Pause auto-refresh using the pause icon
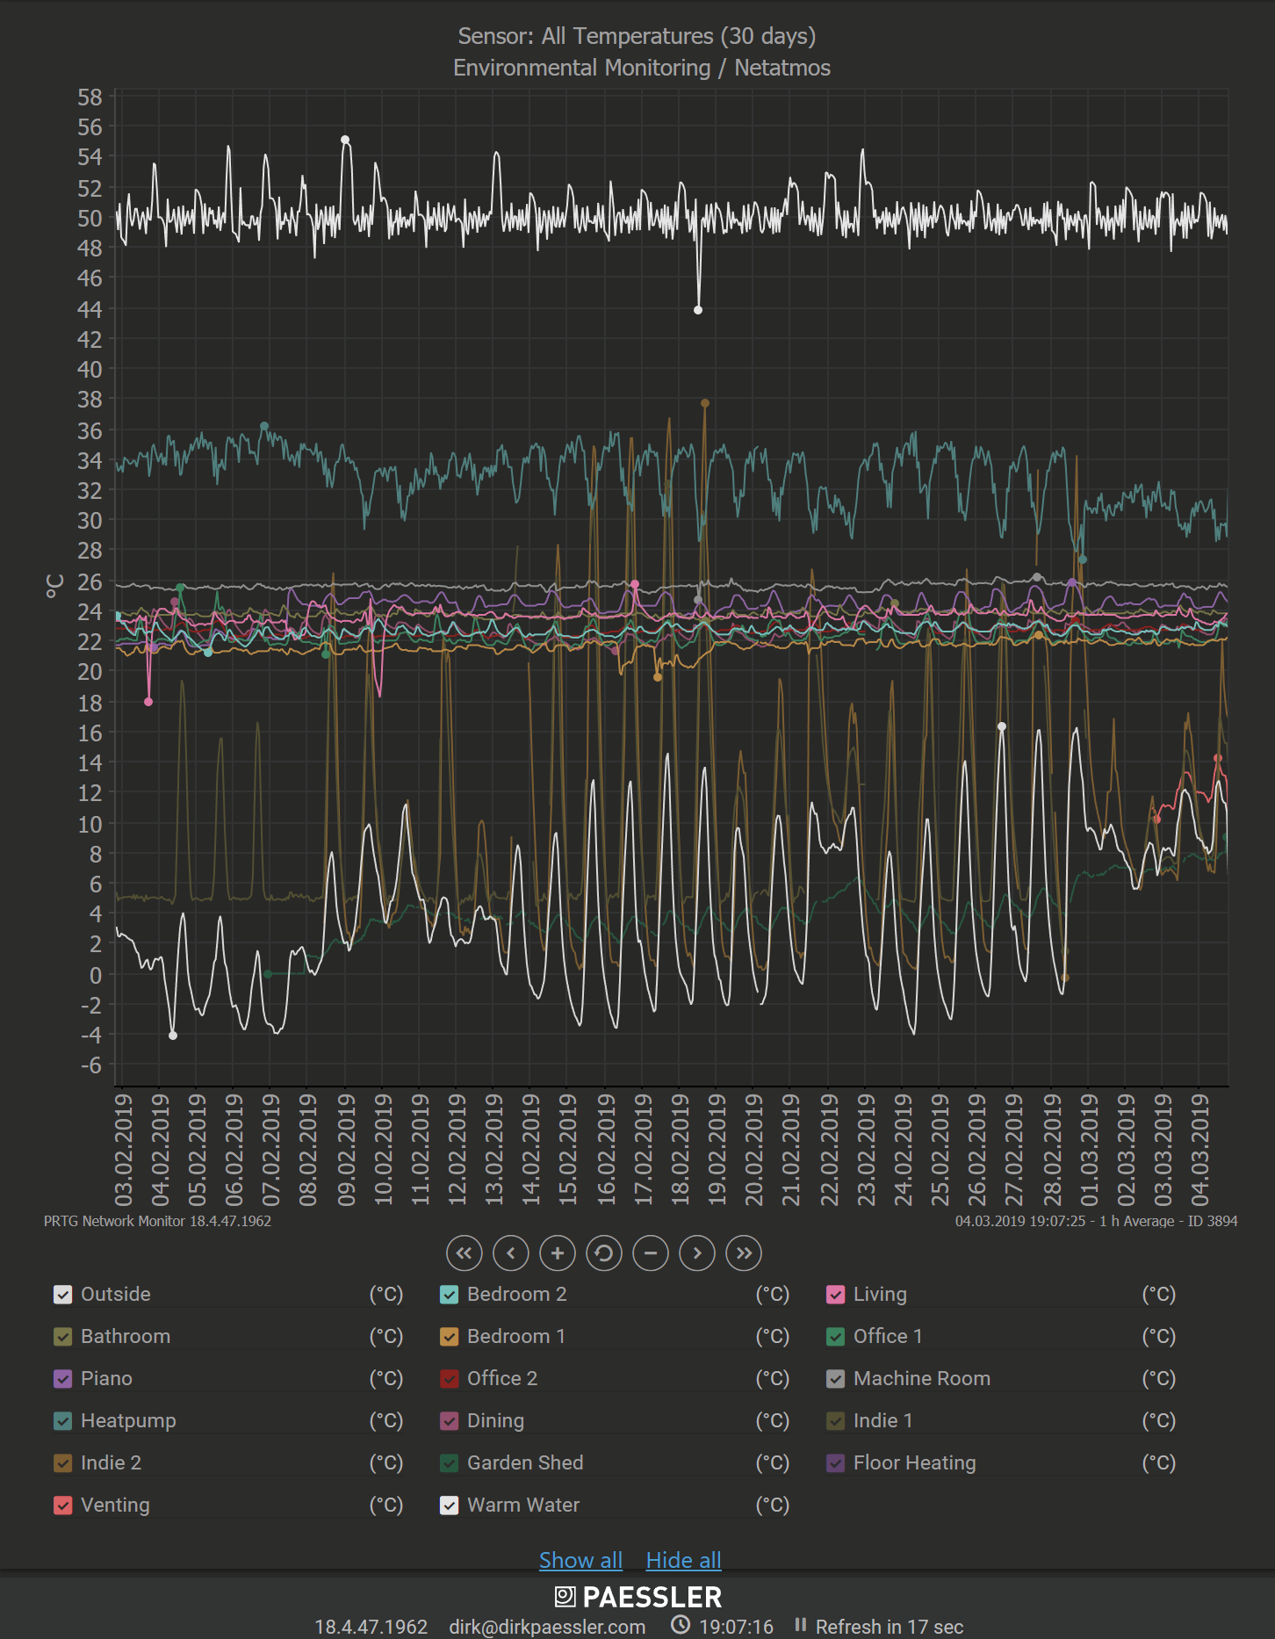 tap(800, 1625)
